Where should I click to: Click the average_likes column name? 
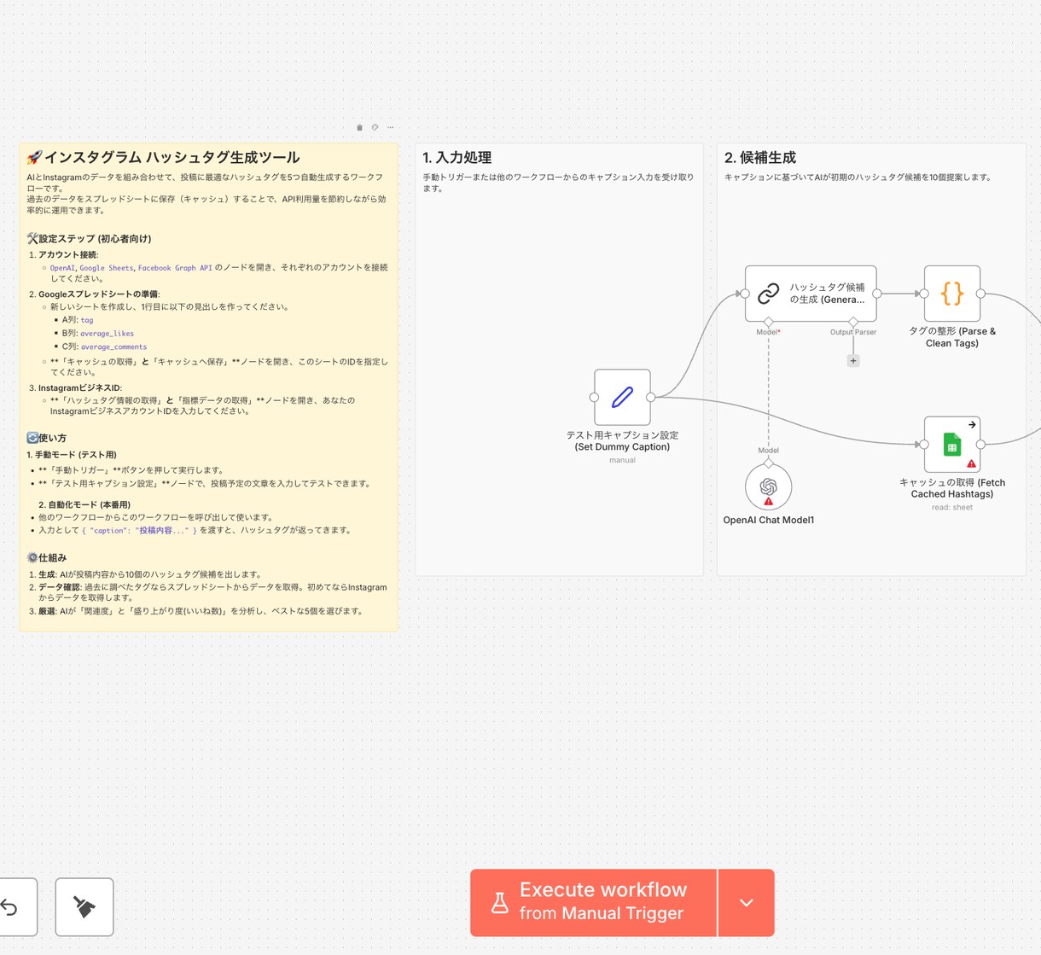point(108,334)
